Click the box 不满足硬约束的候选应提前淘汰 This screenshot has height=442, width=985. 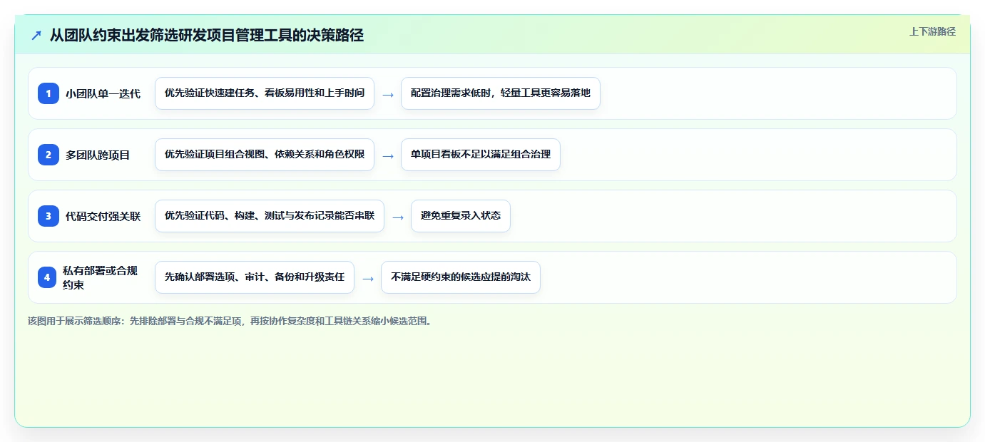pos(461,277)
